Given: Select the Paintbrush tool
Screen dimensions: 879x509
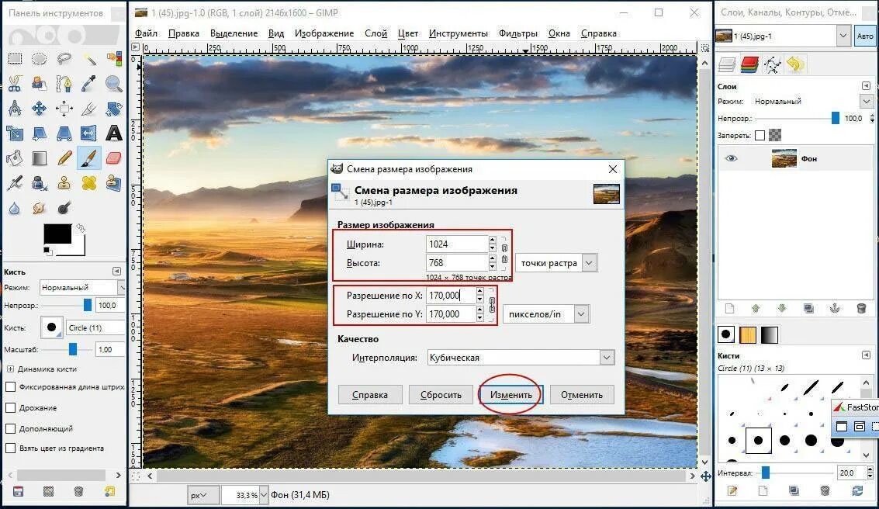Looking at the screenshot, I should click(89, 158).
